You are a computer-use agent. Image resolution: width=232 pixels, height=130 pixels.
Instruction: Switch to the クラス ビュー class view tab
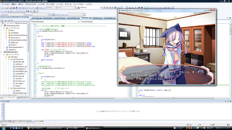pyautogui.click(x=23, y=98)
